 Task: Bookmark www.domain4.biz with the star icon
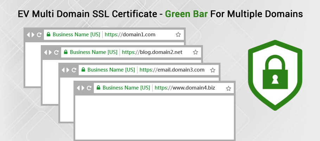pyautogui.click(x=229, y=88)
